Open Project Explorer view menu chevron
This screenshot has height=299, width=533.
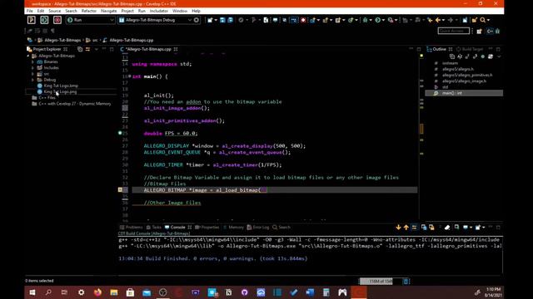coord(97,49)
